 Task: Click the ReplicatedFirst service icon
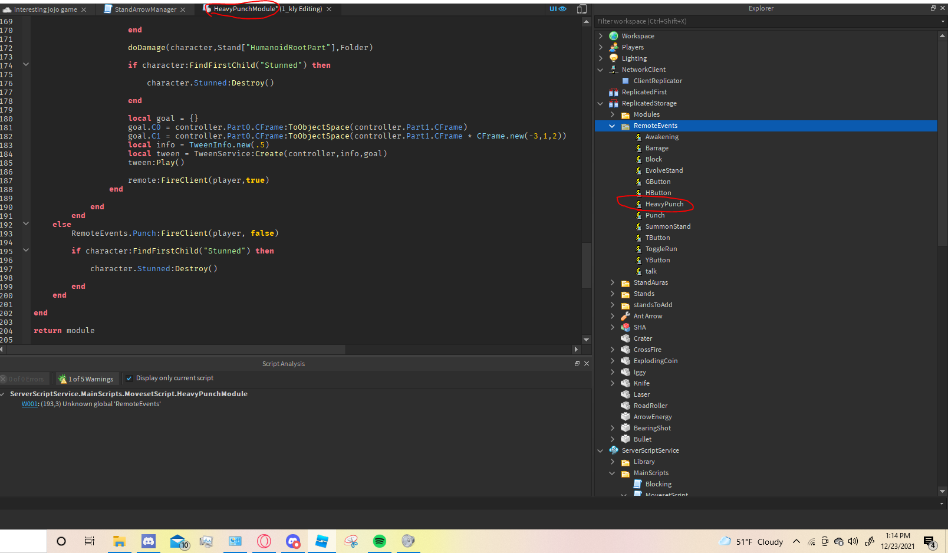[x=614, y=92]
